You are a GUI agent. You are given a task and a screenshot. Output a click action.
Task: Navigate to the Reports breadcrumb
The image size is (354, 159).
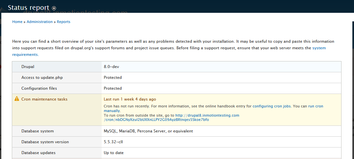(x=63, y=22)
